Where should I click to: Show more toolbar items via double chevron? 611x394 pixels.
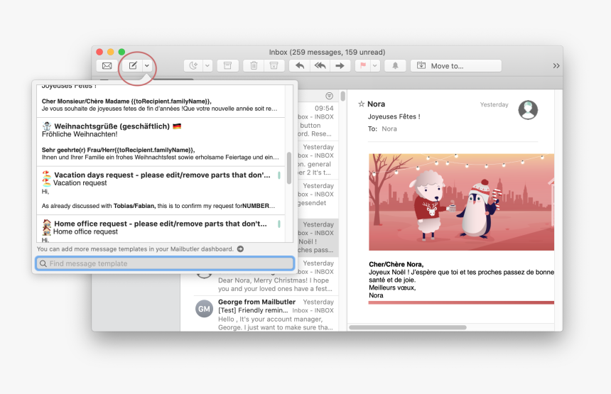click(x=556, y=66)
